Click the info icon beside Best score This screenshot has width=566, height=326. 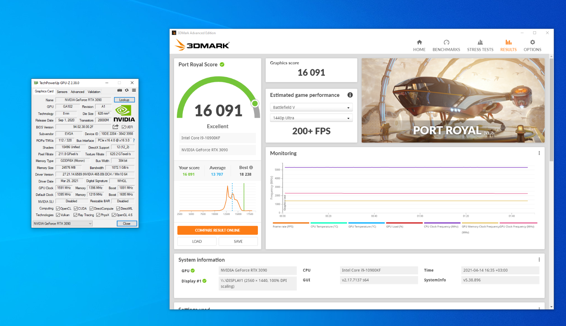pos(251,168)
